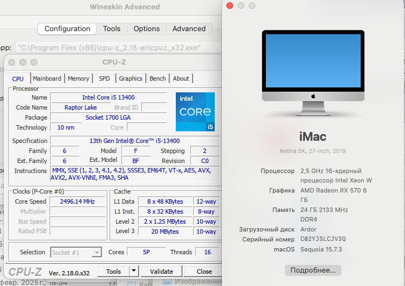Click the Ver. 2.18.0.x32 version label
The height and width of the screenshot is (286, 405).
69,273
